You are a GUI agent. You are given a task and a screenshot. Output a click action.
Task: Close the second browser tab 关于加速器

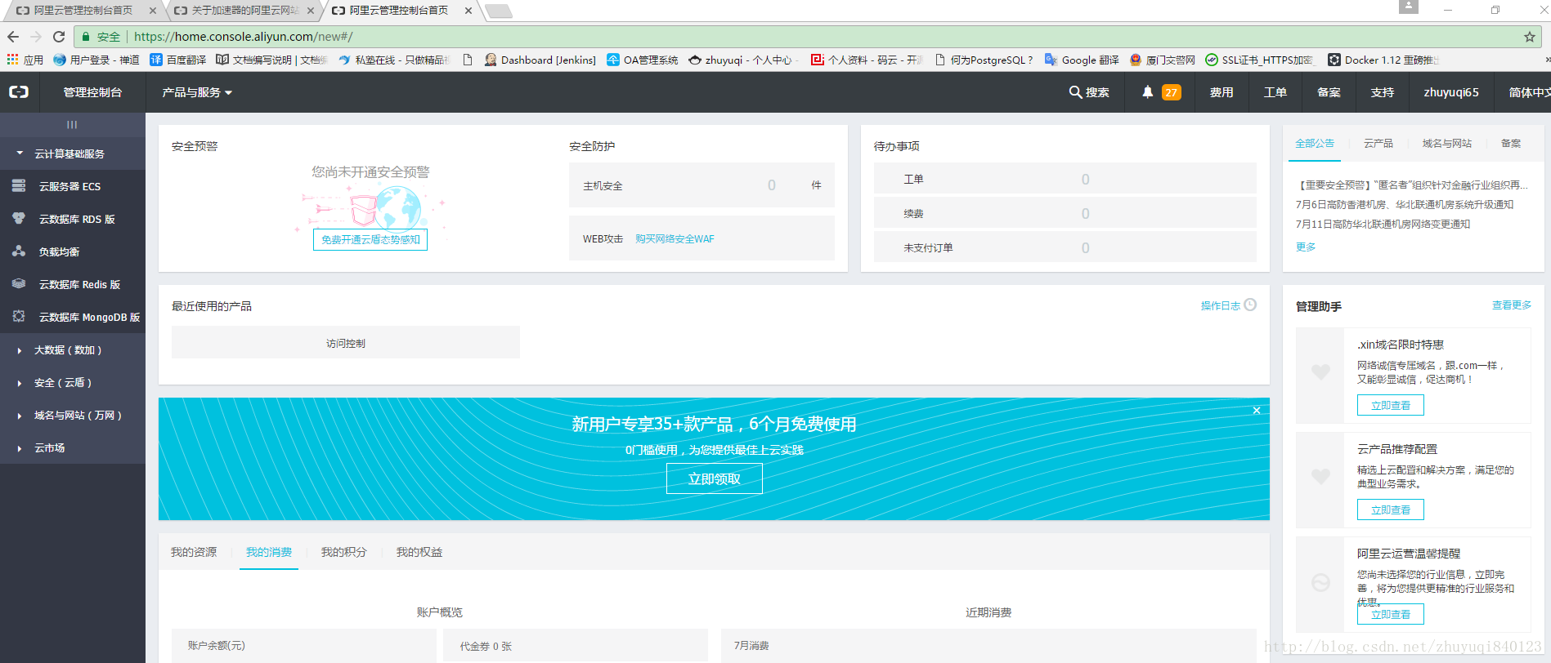coord(311,11)
